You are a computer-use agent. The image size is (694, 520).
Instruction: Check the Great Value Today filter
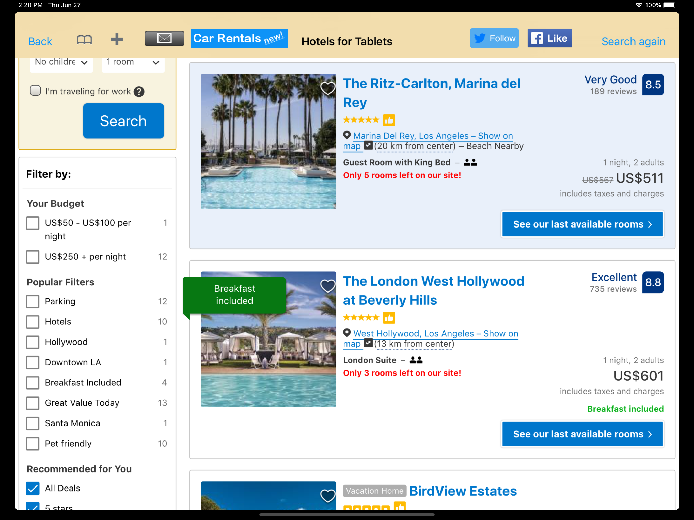[x=33, y=403]
